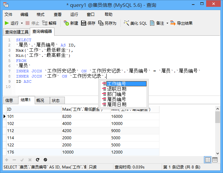
Task: Click the Export Results (导出结果) icon
Action: click(x=173, y=23)
